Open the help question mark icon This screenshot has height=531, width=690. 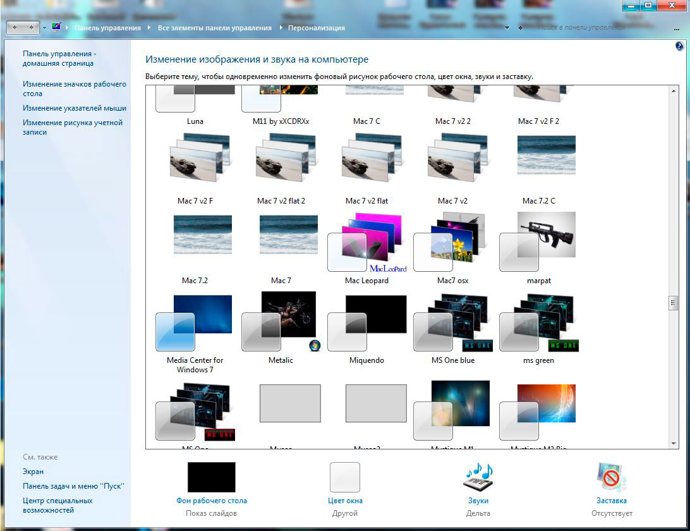[x=679, y=46]
